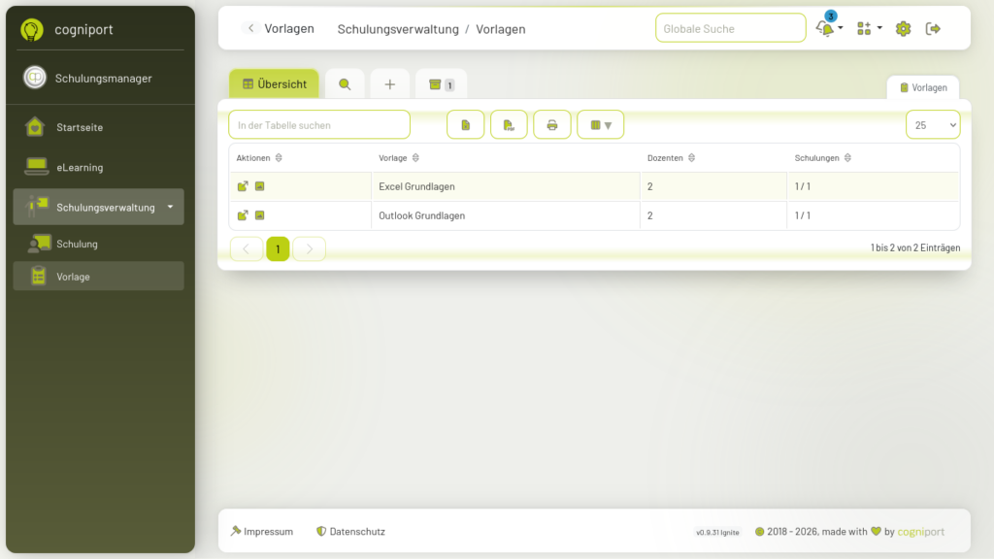This screenshot has height=559, width=994.
Task: Go back with the Vorlagen back arrow
Action: (x=250, y=28)
